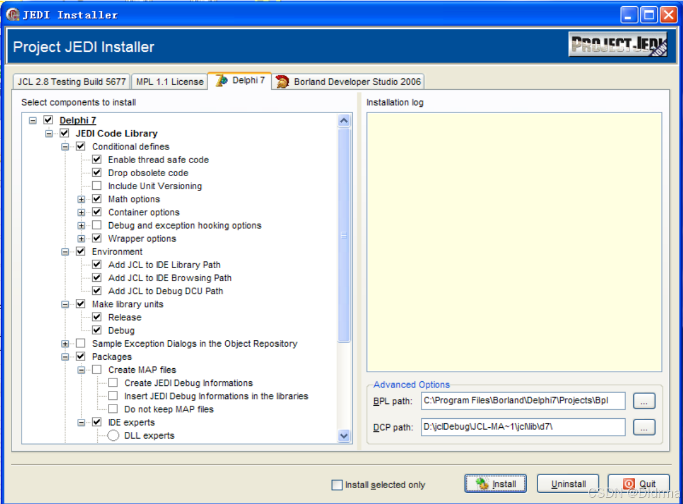Click the Borland Developer Studio helmet icon
The image size is (683, 504).
[282, 82]
